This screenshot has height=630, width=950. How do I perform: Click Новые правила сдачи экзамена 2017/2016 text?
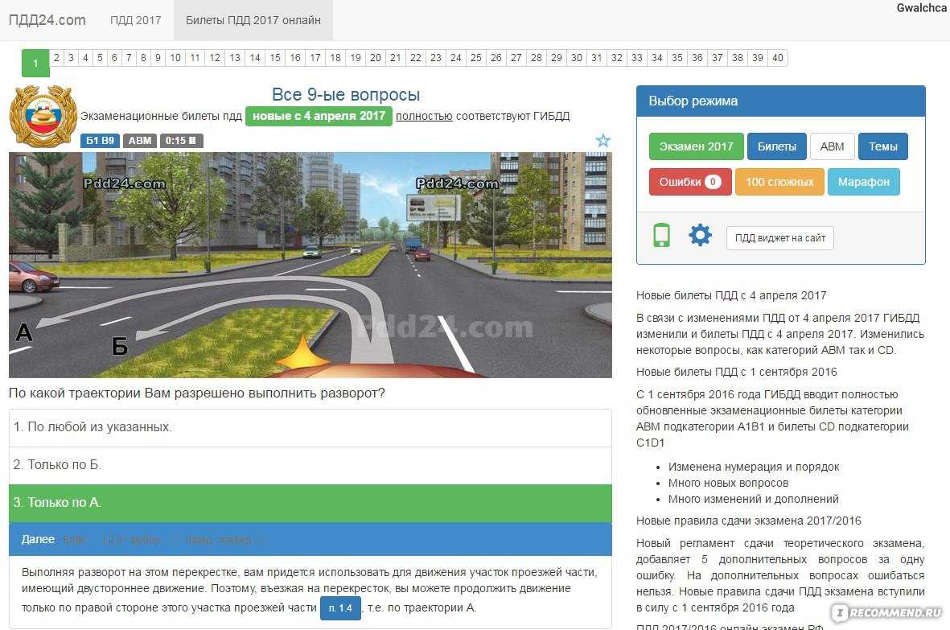(748, 521)
